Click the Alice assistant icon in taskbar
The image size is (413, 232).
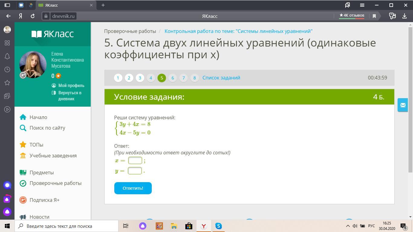(143, 226)
